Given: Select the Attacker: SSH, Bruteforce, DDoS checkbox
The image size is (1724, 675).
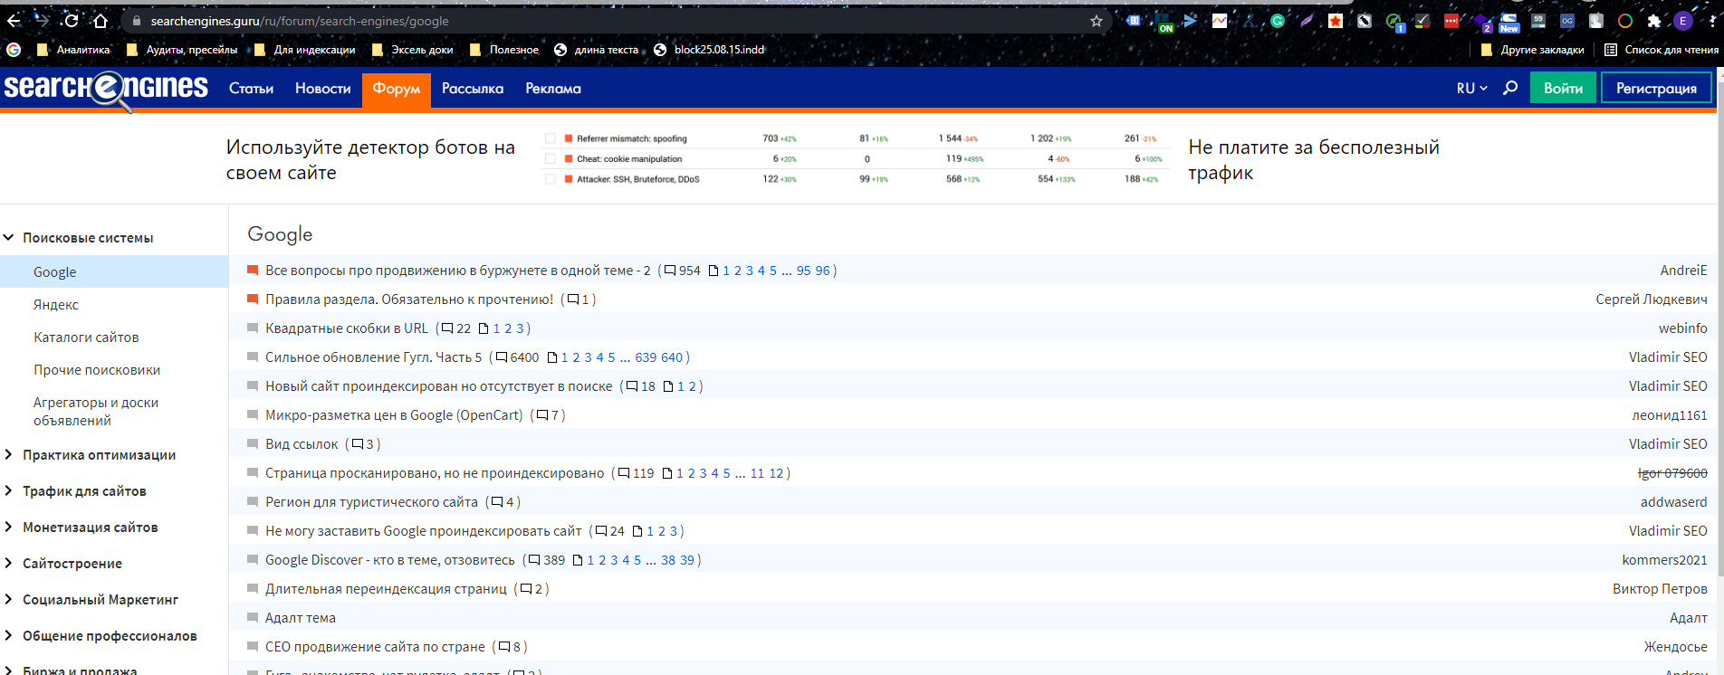Looking at the screenshot, I should click(551, 179).
